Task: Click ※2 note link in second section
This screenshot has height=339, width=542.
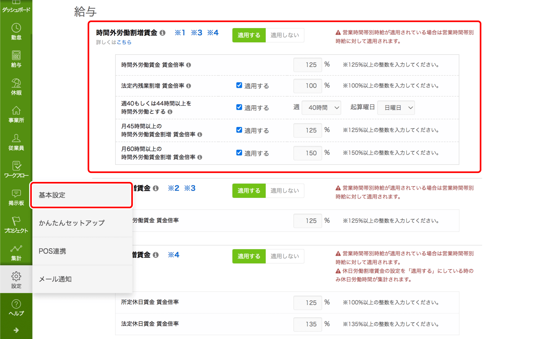Action: (x=174, y=188)
